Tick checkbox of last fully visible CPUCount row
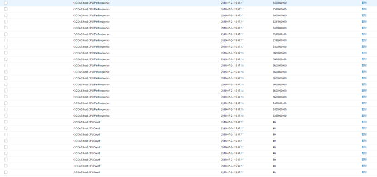Screen dimensions: 377x177 (6, 172)
